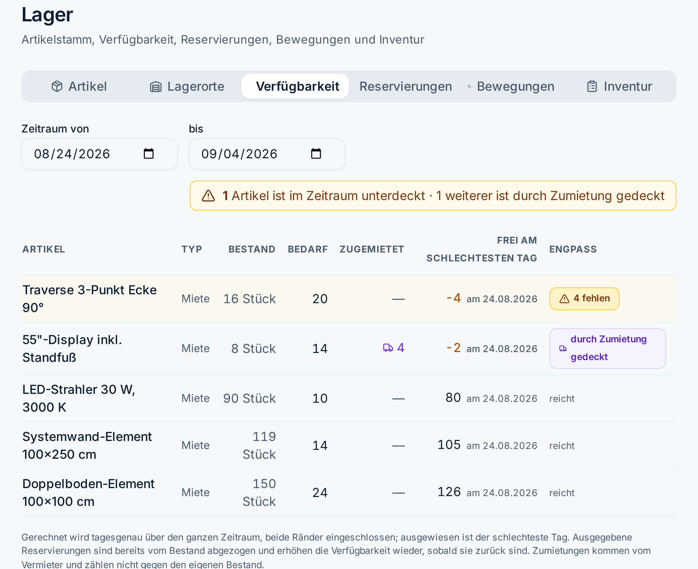The image size is (698, 569).
Task: Click reicht status in LED-Strahler row
Action: coord(562,399)
